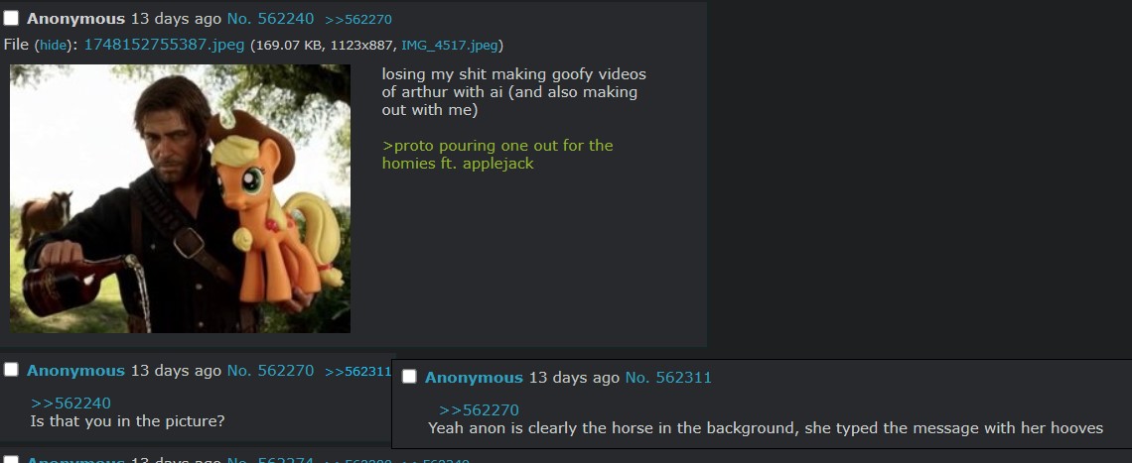Open the Arthur and Applejack image thumbnail
This screenshot has height=463, width=1132.
pos(180,199)
